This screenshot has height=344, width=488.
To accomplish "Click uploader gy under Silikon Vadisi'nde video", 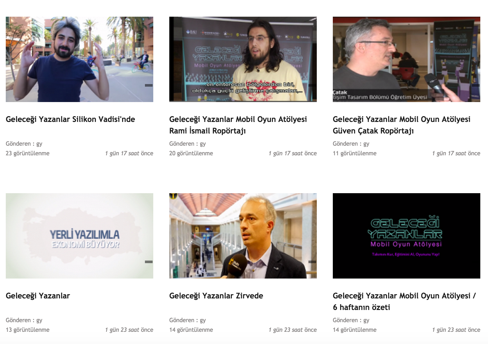I will [x=39, y=144].
